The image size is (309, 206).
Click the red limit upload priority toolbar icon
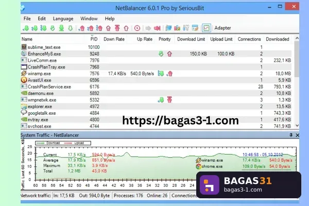tap(108, 28)
